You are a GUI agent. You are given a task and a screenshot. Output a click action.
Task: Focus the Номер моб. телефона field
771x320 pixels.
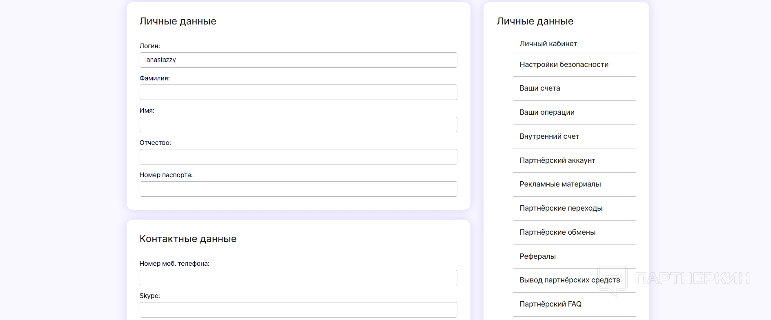(298, 278)
